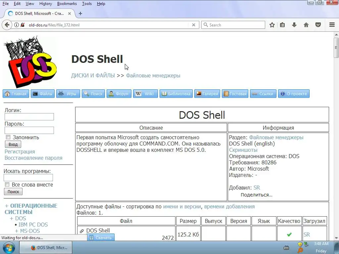Open a new tab with plus button
Image resolution: width=339 pixels, height=254 pixels.
[80, 13]
